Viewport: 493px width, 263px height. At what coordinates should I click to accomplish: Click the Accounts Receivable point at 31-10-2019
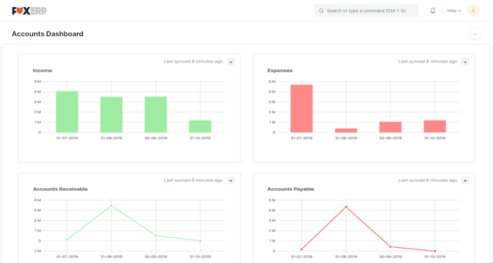click(200, 241)
